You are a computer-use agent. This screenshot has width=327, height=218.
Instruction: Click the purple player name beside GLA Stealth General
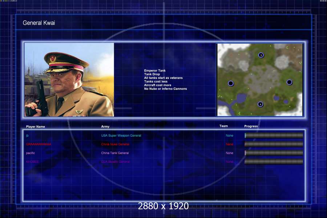(x=32, y=162)
